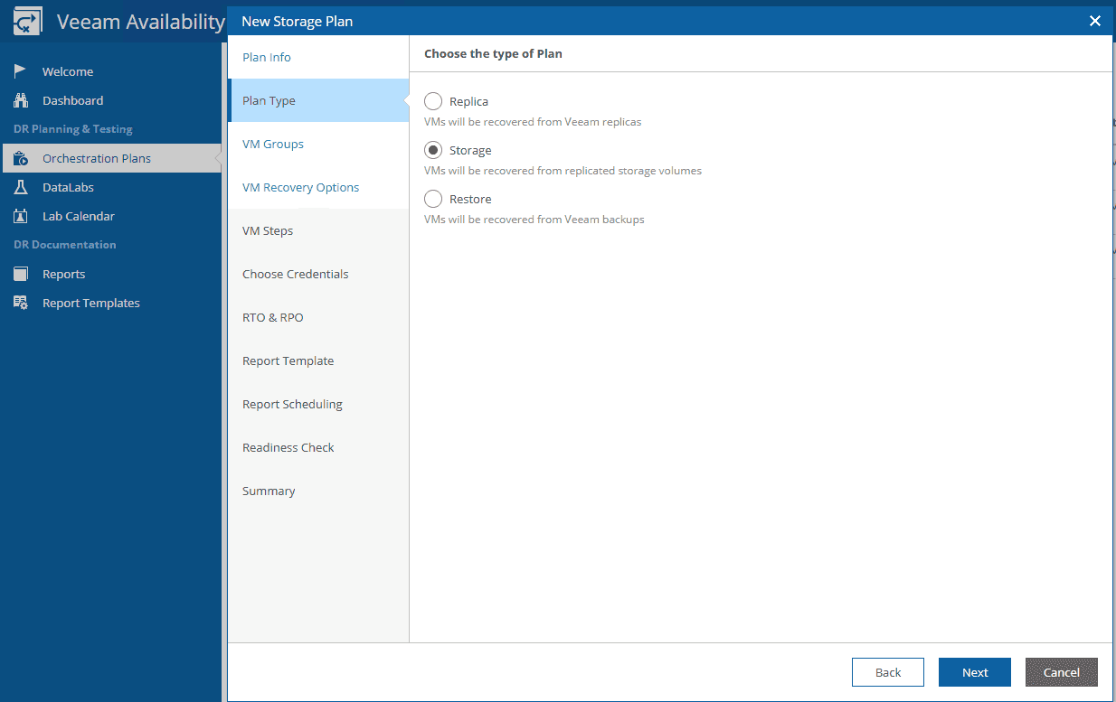This screenshot has height=702, width=1116.
Task: Select the Restore plan type radio button
Action: 433,199
